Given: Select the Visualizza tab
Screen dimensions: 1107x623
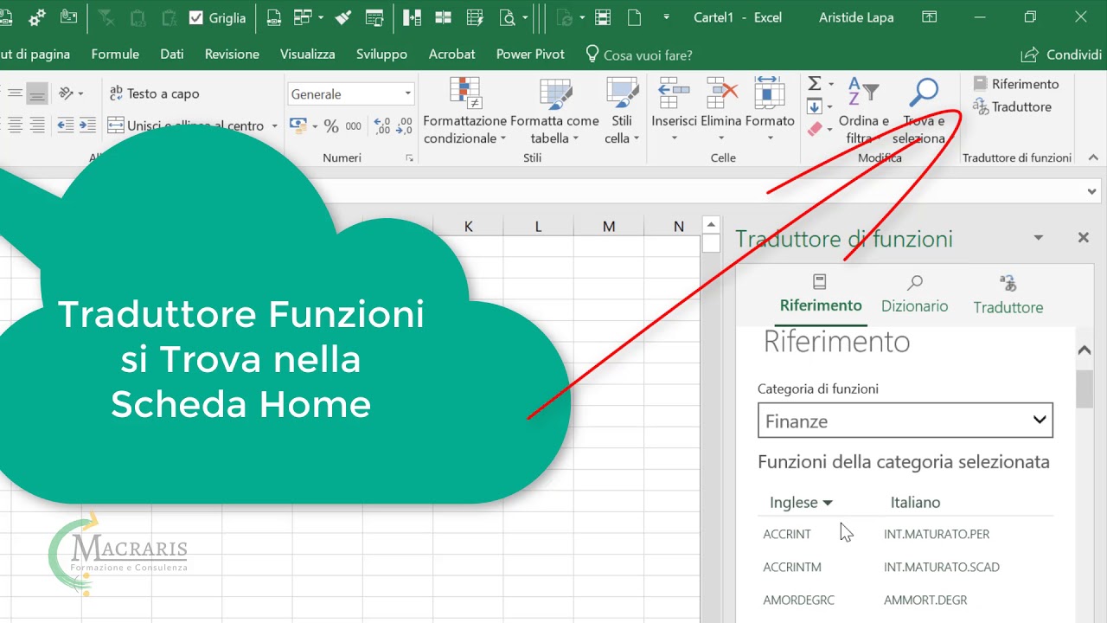Looking at the screenshot, I should click(x=307, y=54).
